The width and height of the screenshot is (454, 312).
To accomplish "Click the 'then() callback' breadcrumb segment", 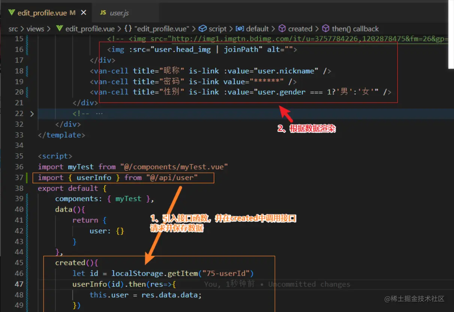I will (355, 29).
